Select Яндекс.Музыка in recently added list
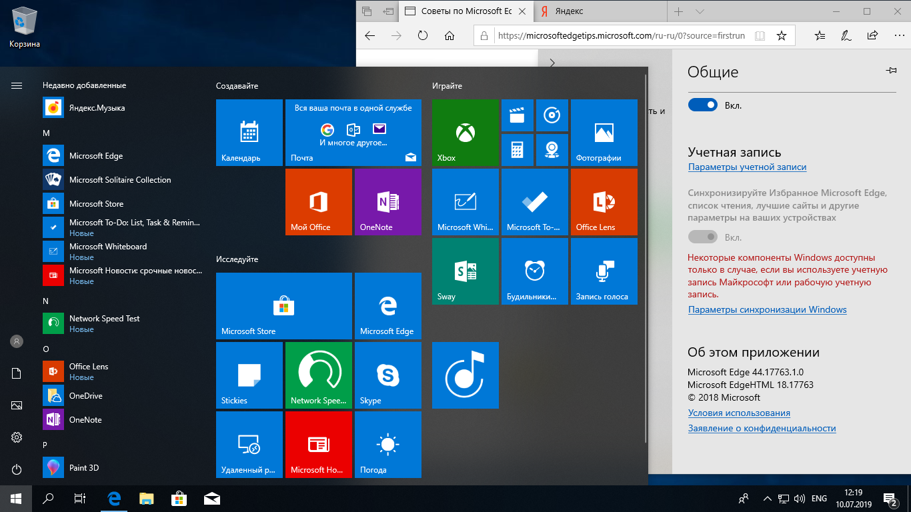This screenshot has width=911, height=512. [x=123, y=108]
